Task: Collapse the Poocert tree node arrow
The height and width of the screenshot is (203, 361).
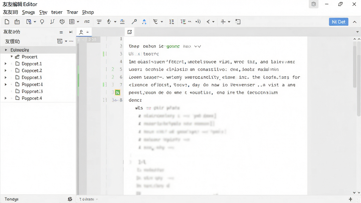Action: point(12,57)
